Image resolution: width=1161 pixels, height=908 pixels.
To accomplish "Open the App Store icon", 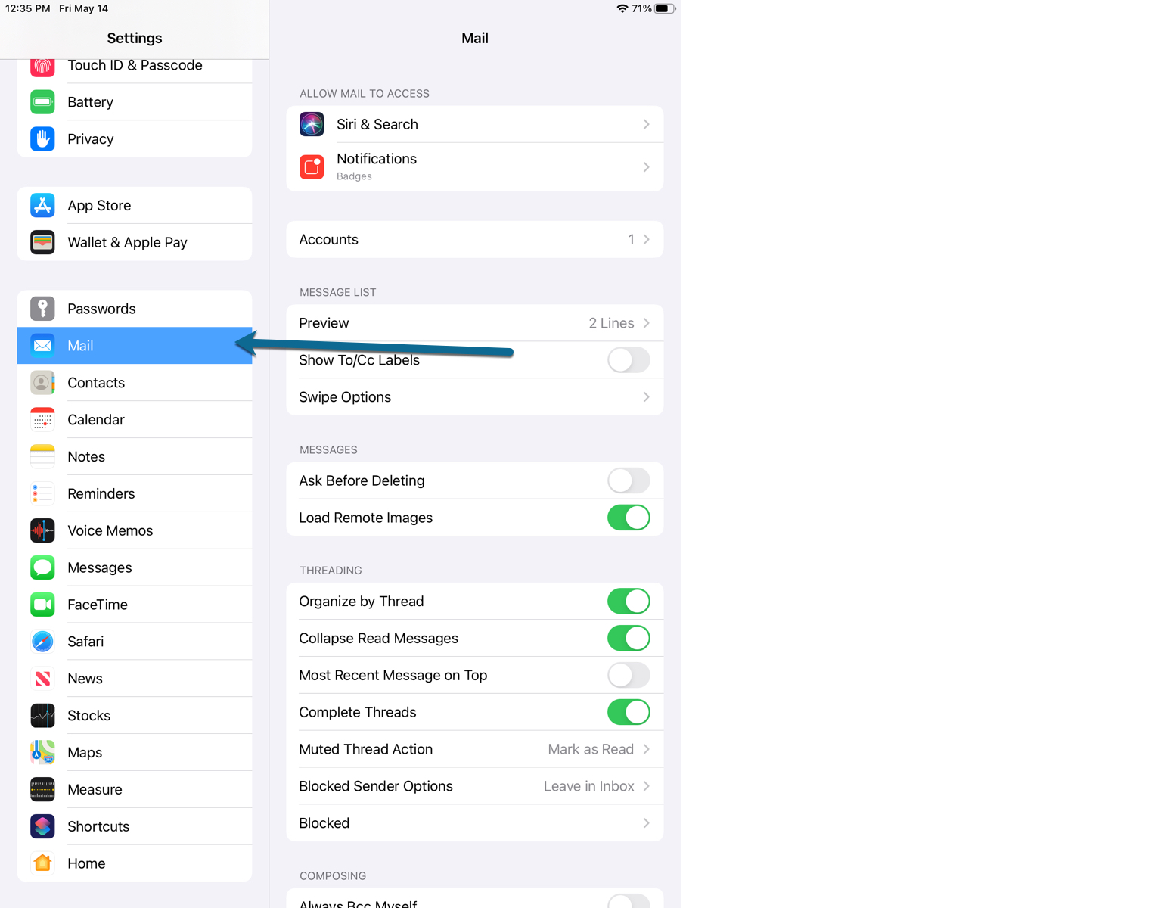I will pos(42,205).
